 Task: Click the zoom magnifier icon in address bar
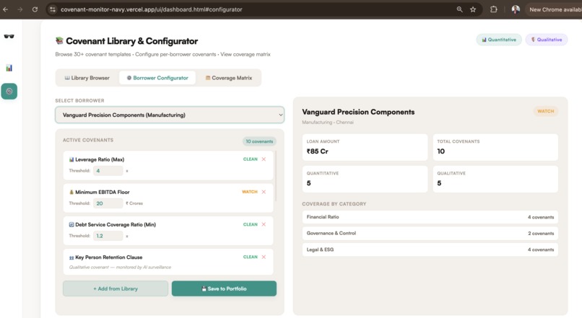459,9
